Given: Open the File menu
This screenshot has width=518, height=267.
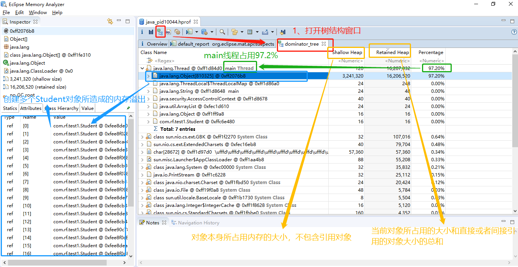Looking at the screenshot, I should point(6,13).
